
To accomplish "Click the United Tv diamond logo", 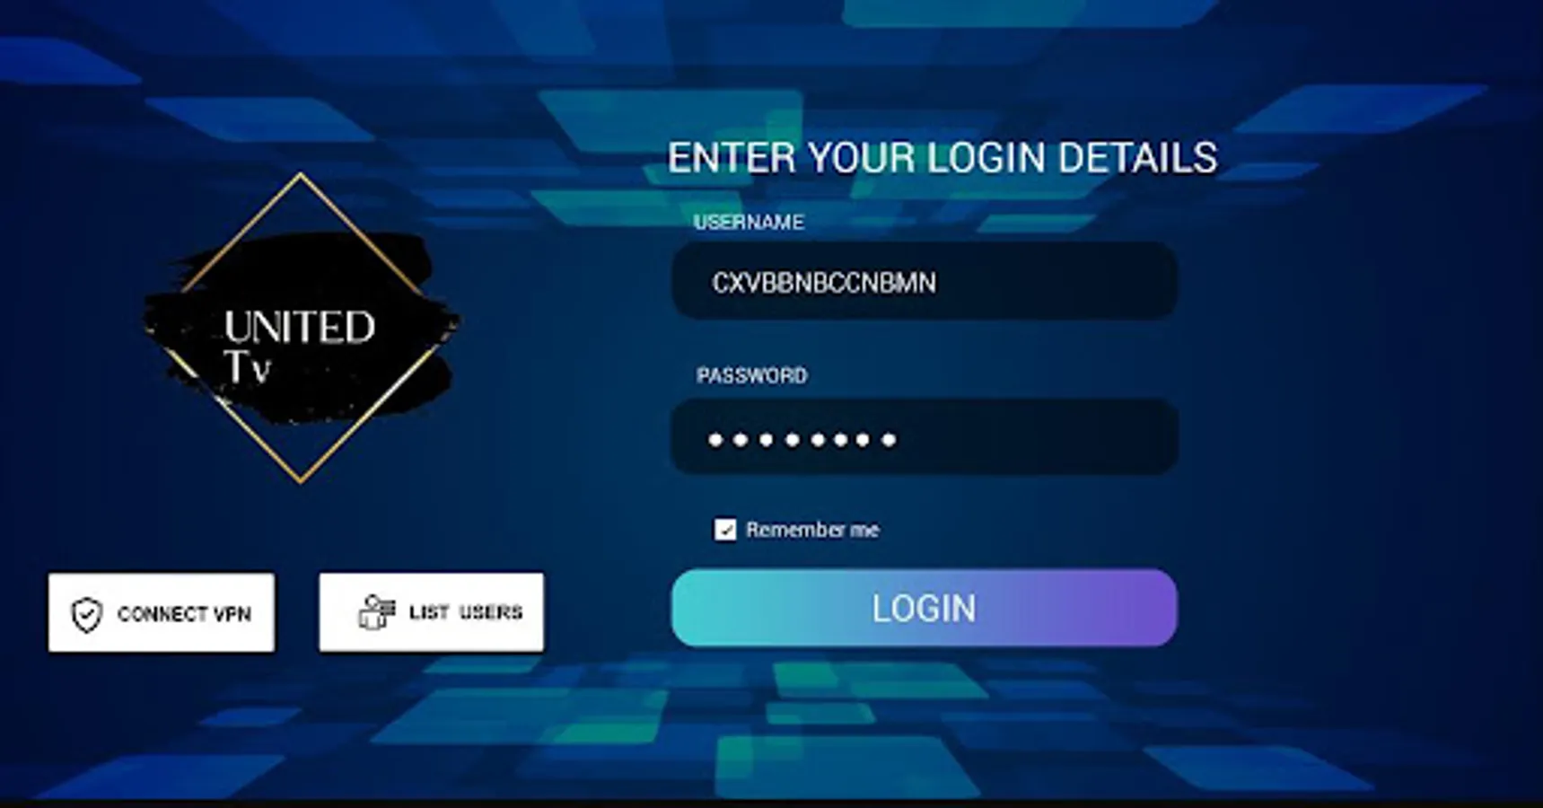I will (x=301, y=328).
